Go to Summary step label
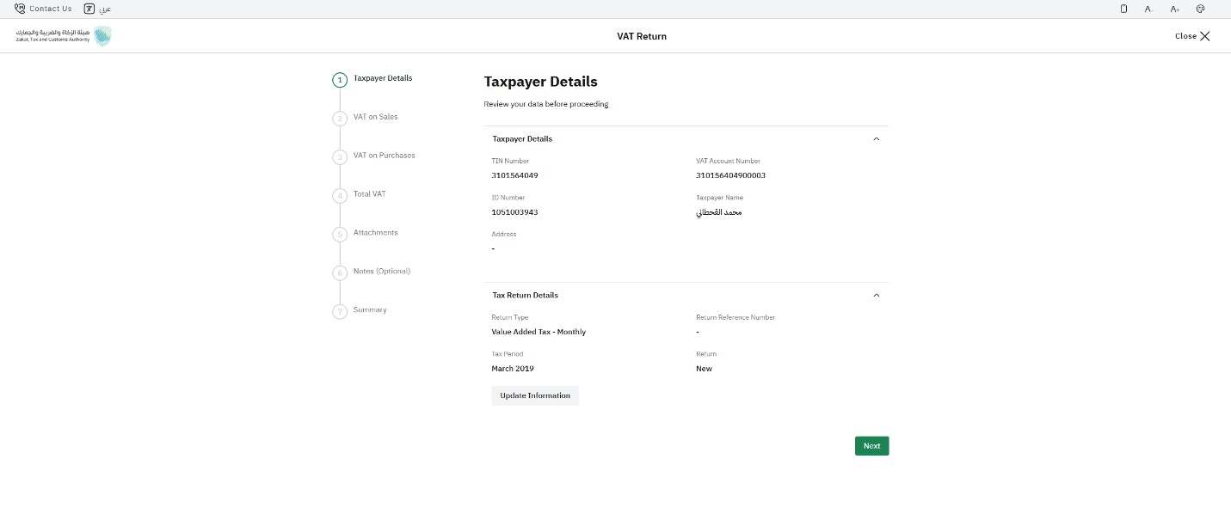1231x514 pixels. pos(370,310)
